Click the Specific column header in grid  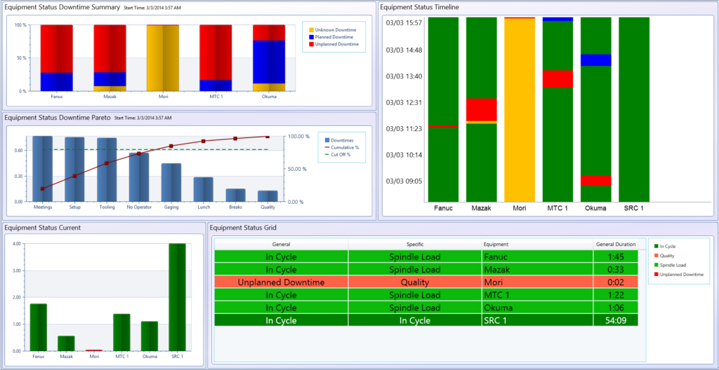414,245
